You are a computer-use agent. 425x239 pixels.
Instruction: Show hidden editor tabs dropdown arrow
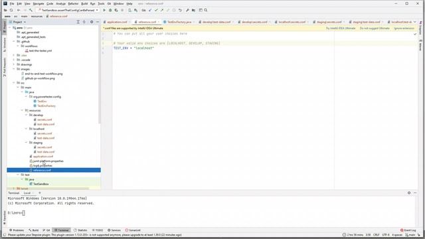click(414, 22)
